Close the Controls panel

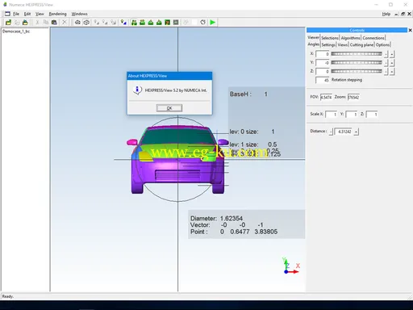tap(410, 30)
